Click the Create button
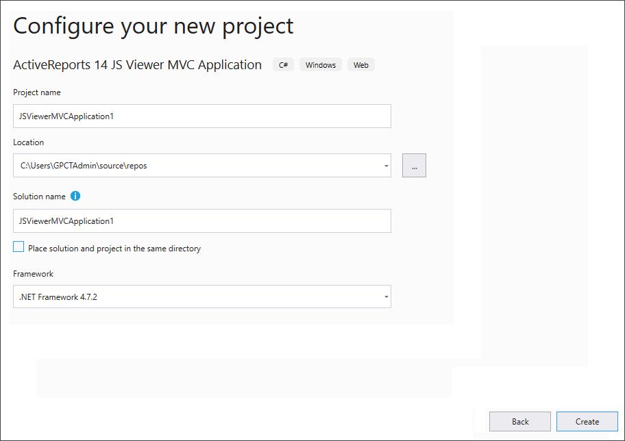This screenshot has height=441, width=625. (x=587, y=421)
